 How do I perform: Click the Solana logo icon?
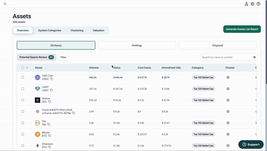[x=37, y=100]
